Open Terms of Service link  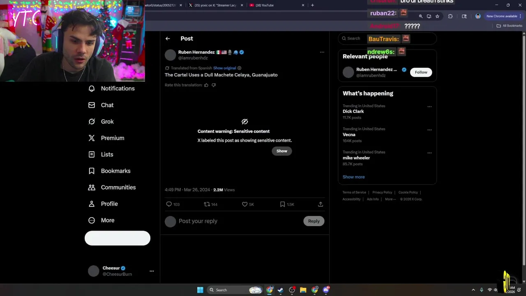(x=354, y=192)
